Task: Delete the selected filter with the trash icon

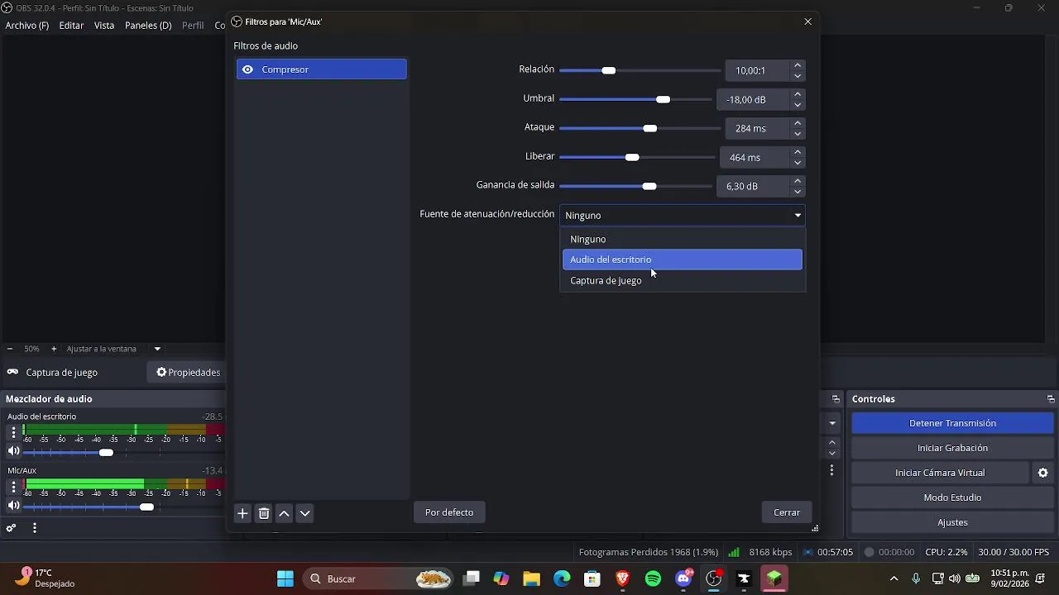Action: 264,513
